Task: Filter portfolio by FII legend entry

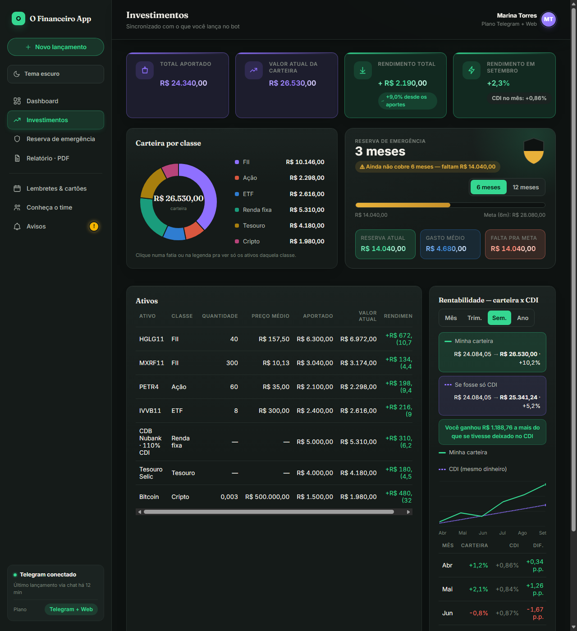Action: point(279,162)
